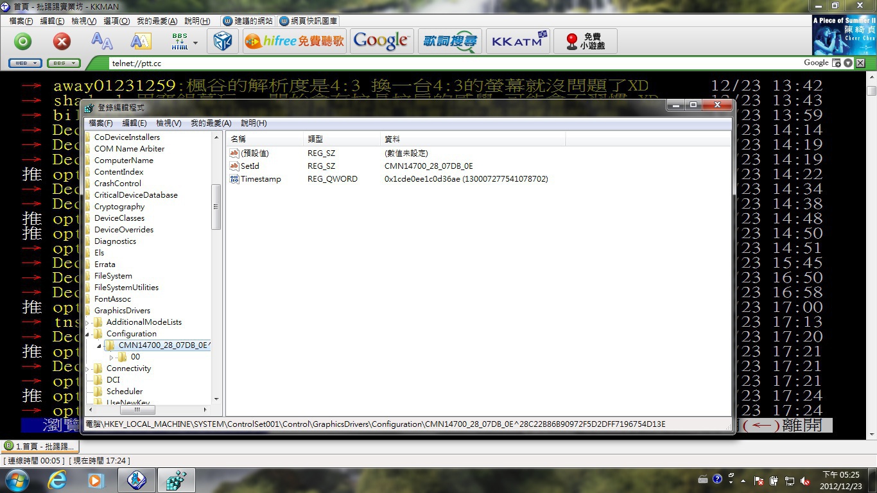Click the green connect button in KKMAN toolbar
This screenshot has height=493, width=877.
[23, 42]
